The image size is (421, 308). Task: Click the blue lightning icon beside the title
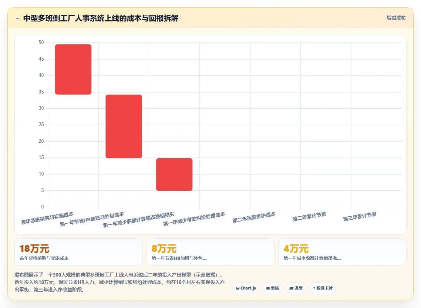[17, 18]
